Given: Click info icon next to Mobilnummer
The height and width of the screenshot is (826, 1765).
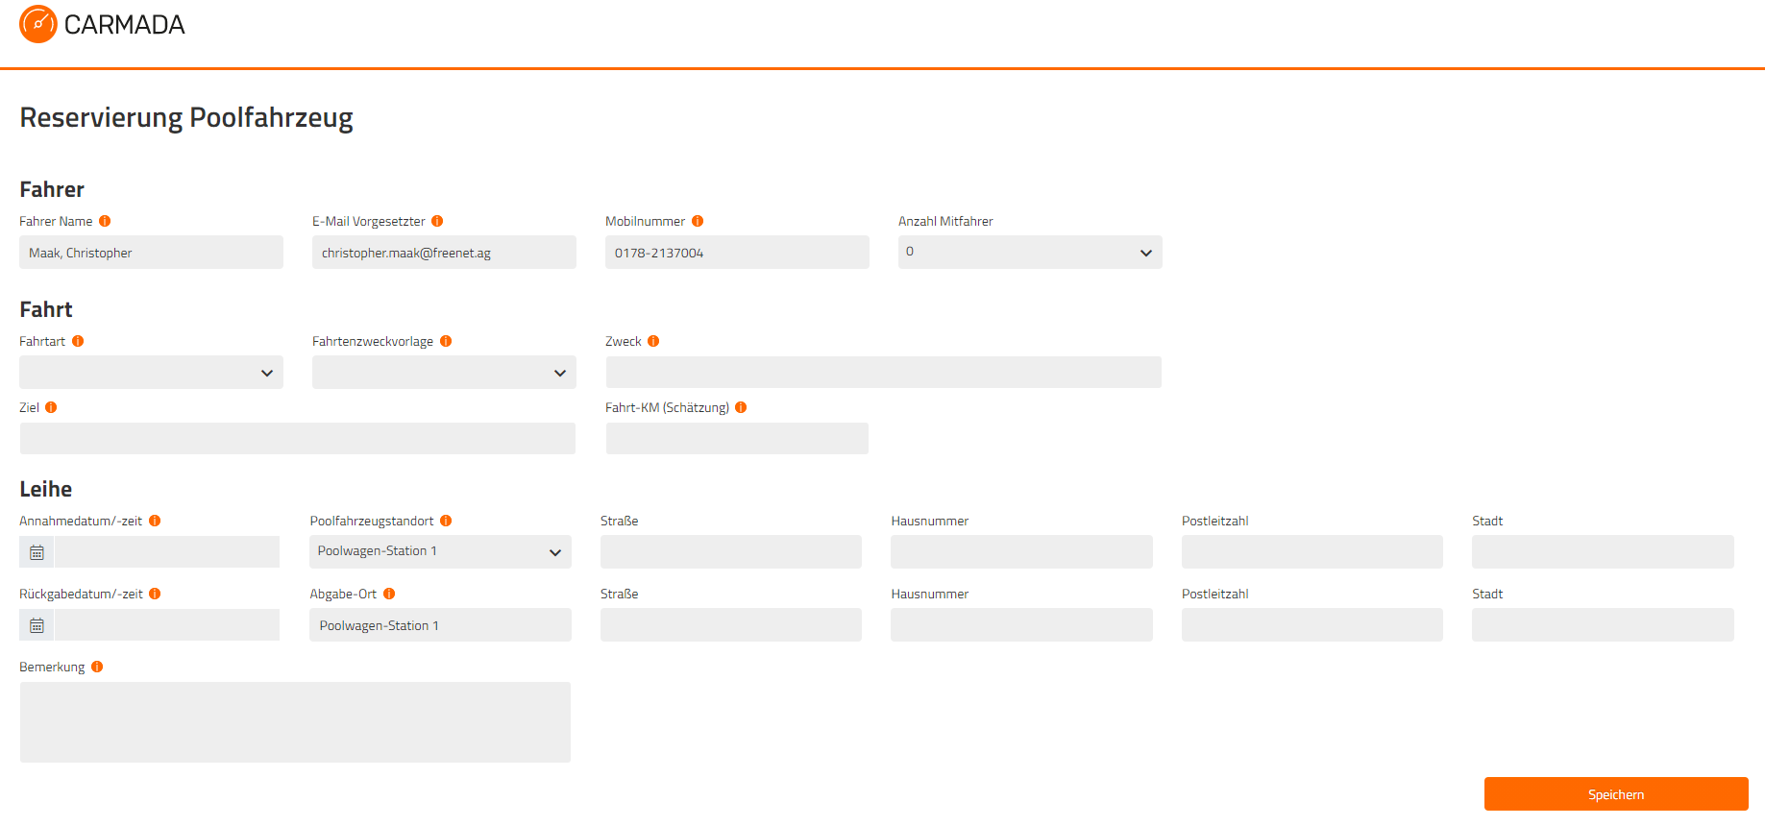Looking at the screenshot, I should 698,221.
